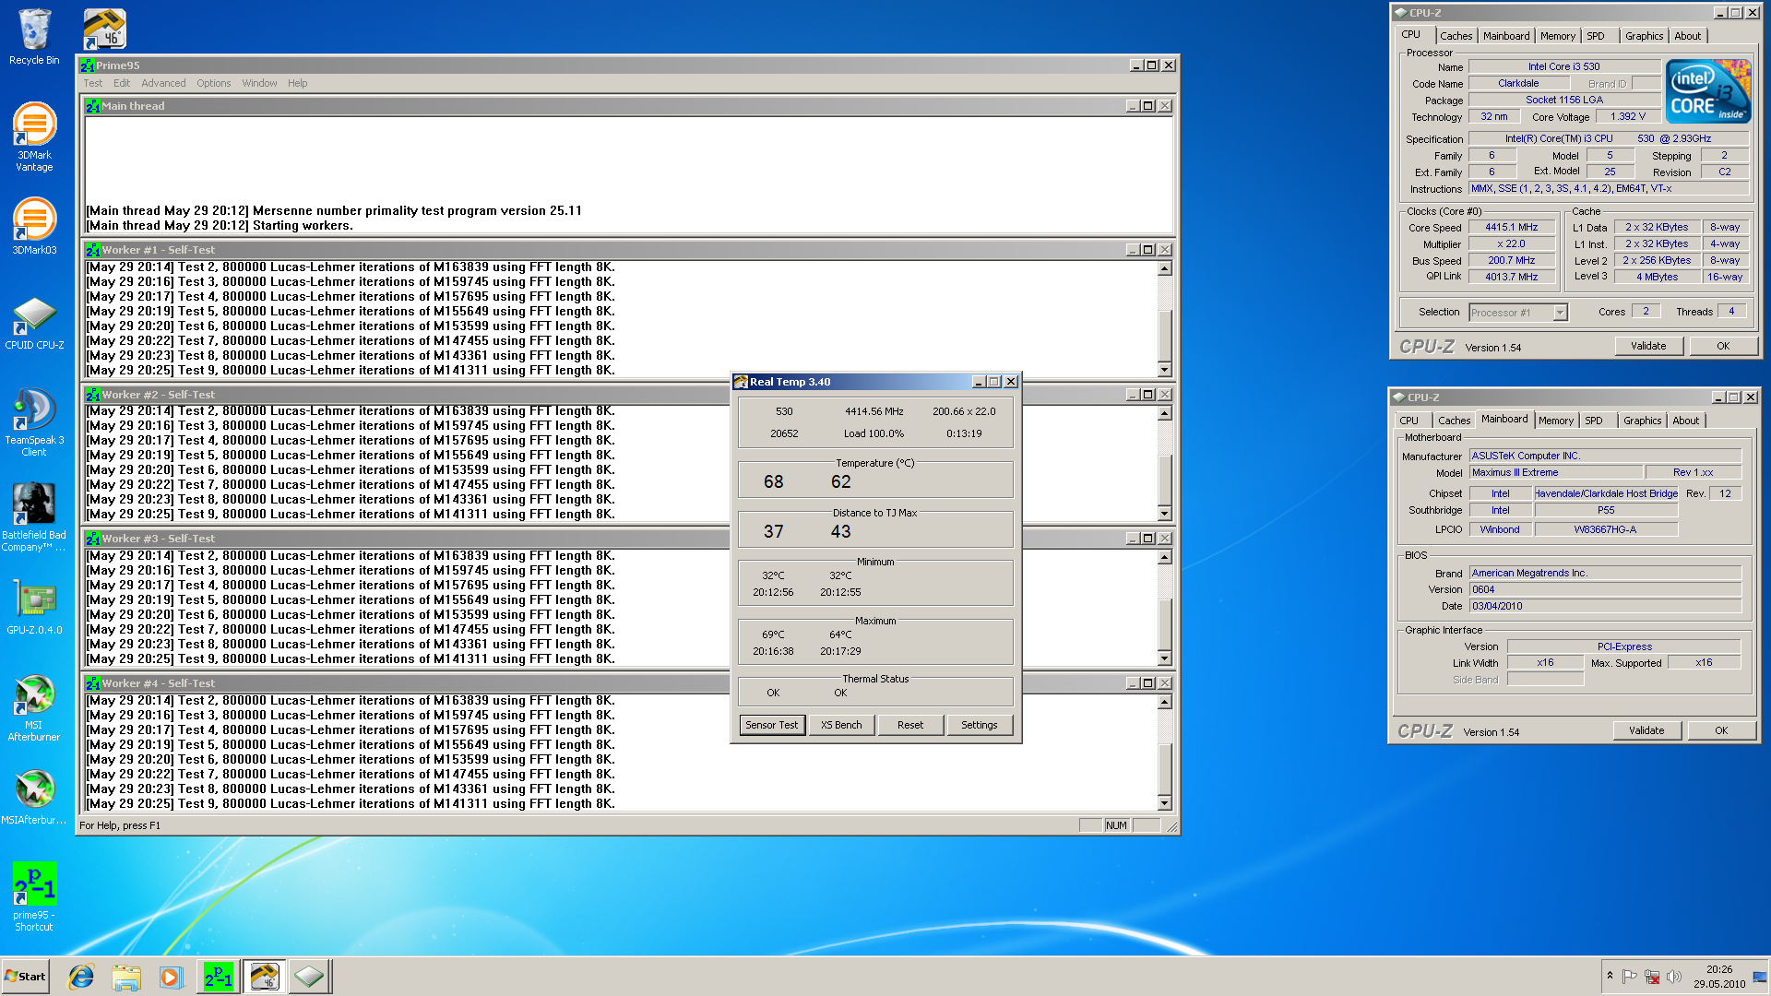Image resolution: width=1771 pixels, height=996 pixels.
Task: Open Graphics tab in bottom CPU-Z window
Action: pyautogui.click(x=1642, y=421)
